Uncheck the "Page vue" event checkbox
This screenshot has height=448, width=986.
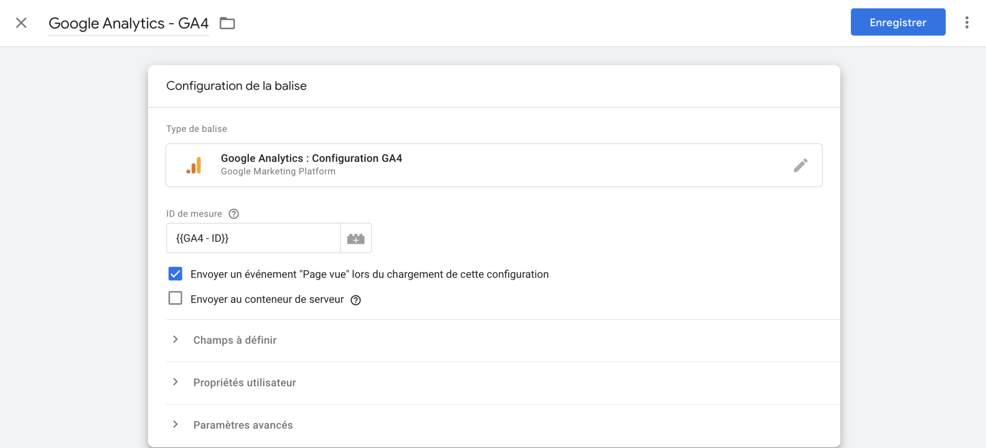tap(176, 274)
